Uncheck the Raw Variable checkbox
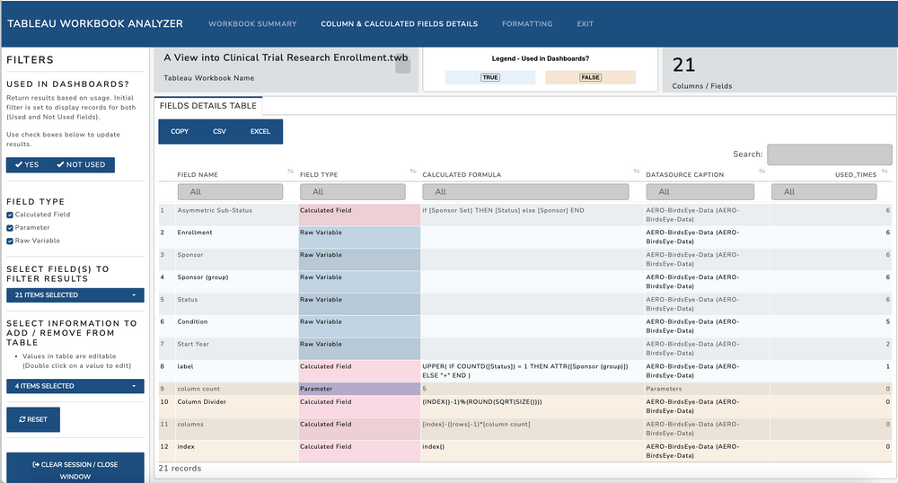The image size is (898, 483). pyautogui.click(x=10, y=241)
